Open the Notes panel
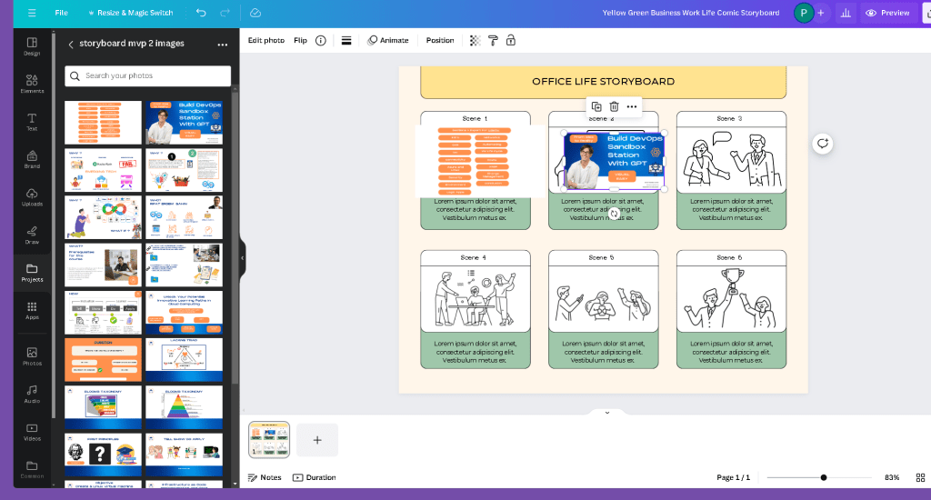 pos(265,477)
